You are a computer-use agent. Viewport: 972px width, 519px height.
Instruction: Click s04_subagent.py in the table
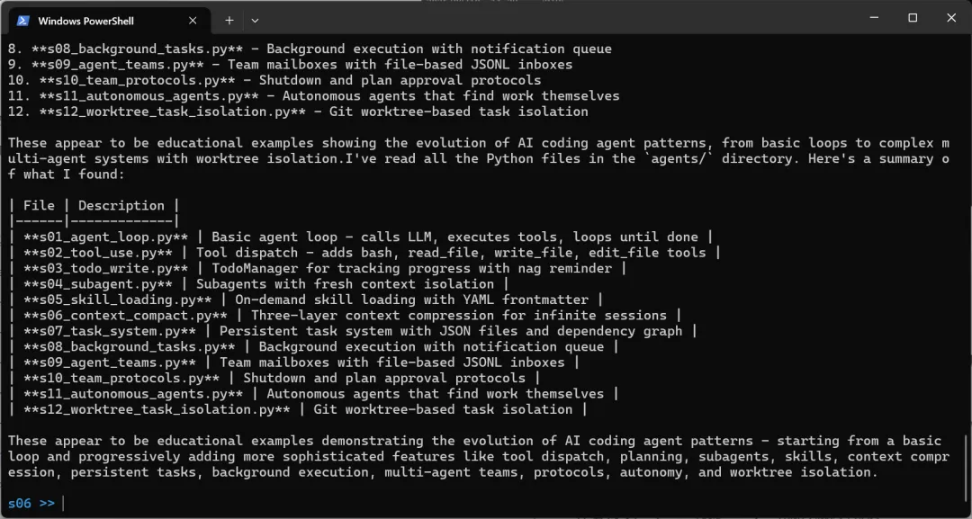point(101,284)
